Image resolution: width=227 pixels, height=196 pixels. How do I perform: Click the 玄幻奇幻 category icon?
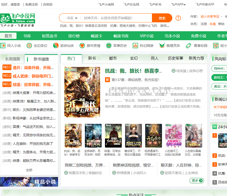click(x=29, y=46)
